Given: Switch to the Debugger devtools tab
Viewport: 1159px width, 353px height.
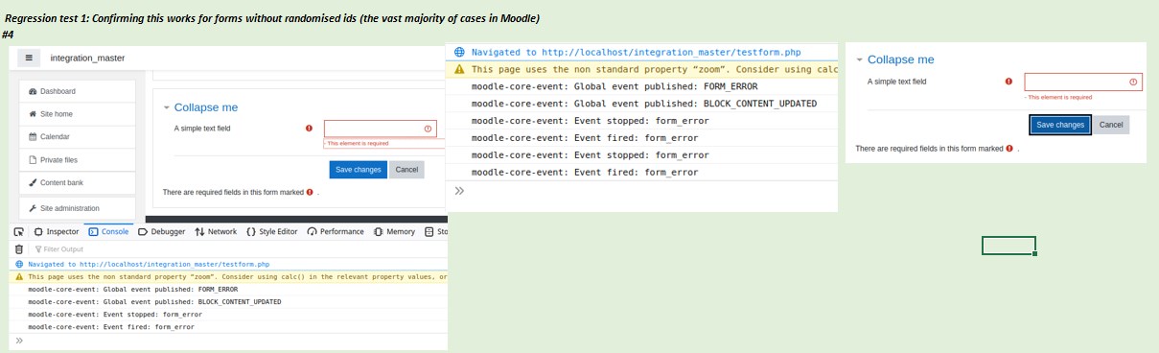Looking at the screenshot, I should coord(162,231).
